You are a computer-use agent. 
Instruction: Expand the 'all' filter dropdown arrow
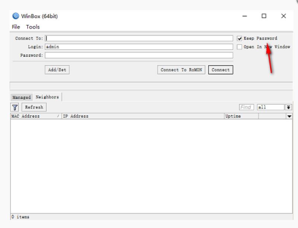click(x=288, y=107)
